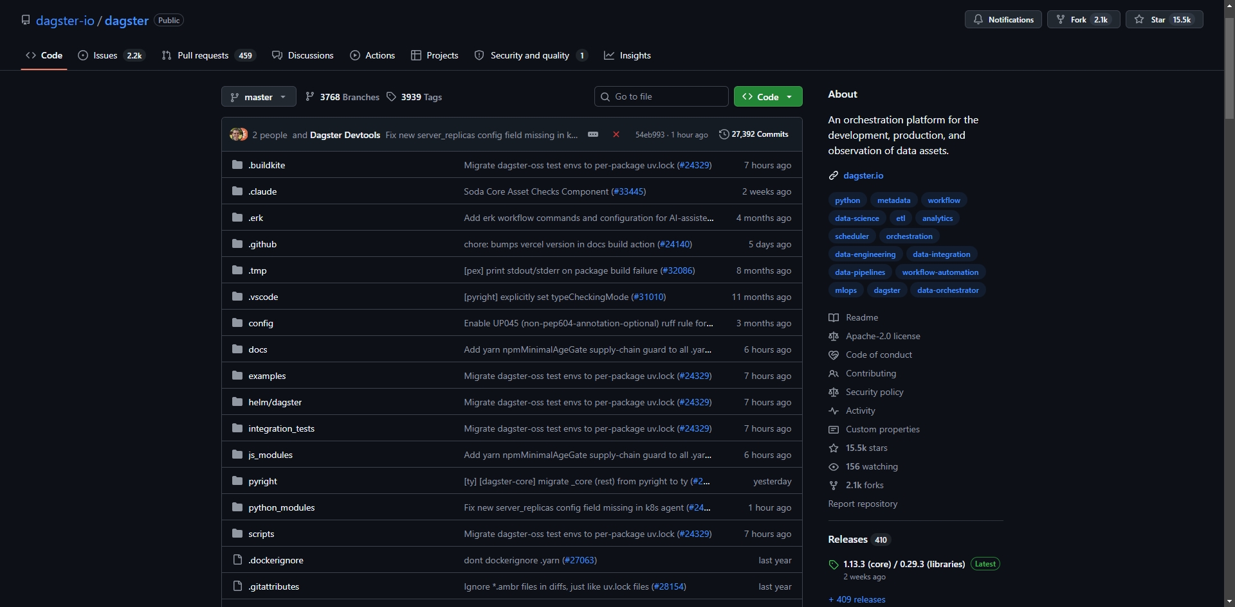Click the mlops topic tag

pyautogui.click(x=846, y=290)
